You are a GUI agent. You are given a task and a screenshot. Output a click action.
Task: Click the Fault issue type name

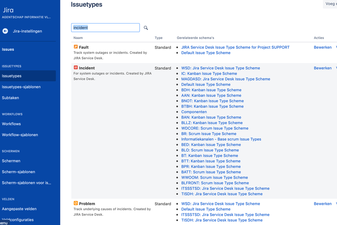[84, 47]
